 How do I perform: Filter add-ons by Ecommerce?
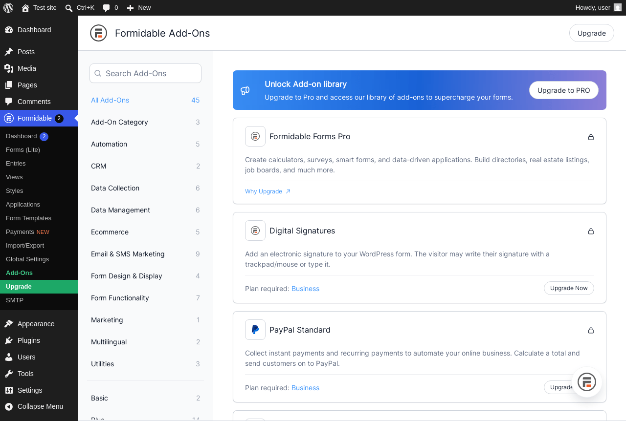tap(145, 232)
